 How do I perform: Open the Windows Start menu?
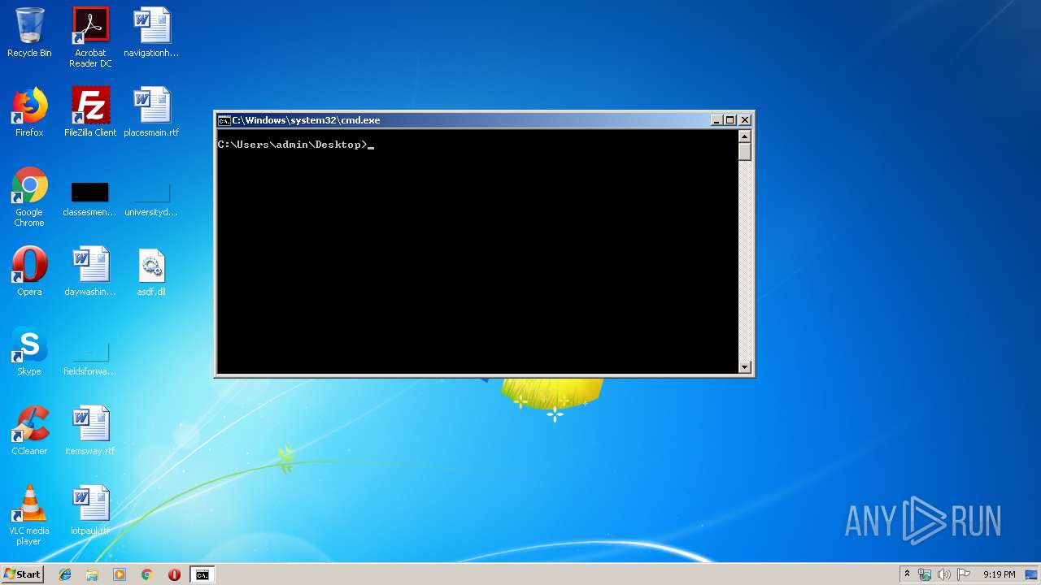pos(22,574)
